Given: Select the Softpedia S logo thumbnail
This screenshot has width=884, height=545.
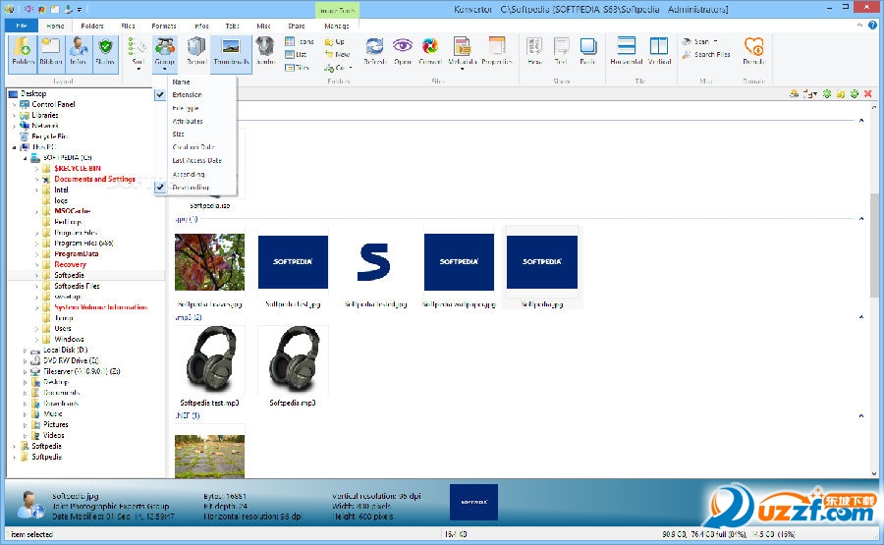Looking at the screenshot, I should coord(375,262).
